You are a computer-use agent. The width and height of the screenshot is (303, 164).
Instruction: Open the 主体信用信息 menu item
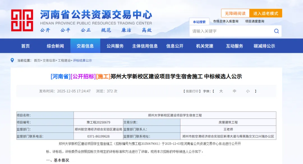coord(145,46)
